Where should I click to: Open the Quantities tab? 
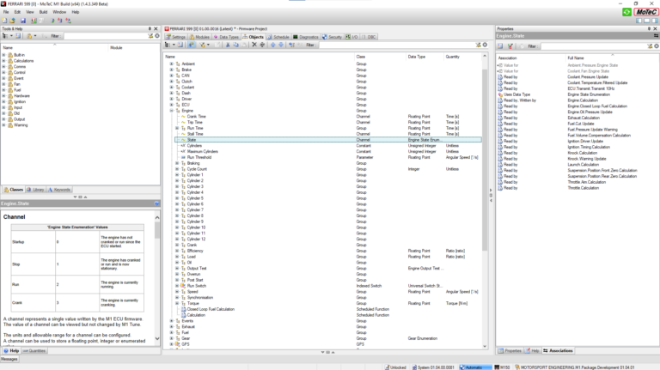[x=34, y=350]
